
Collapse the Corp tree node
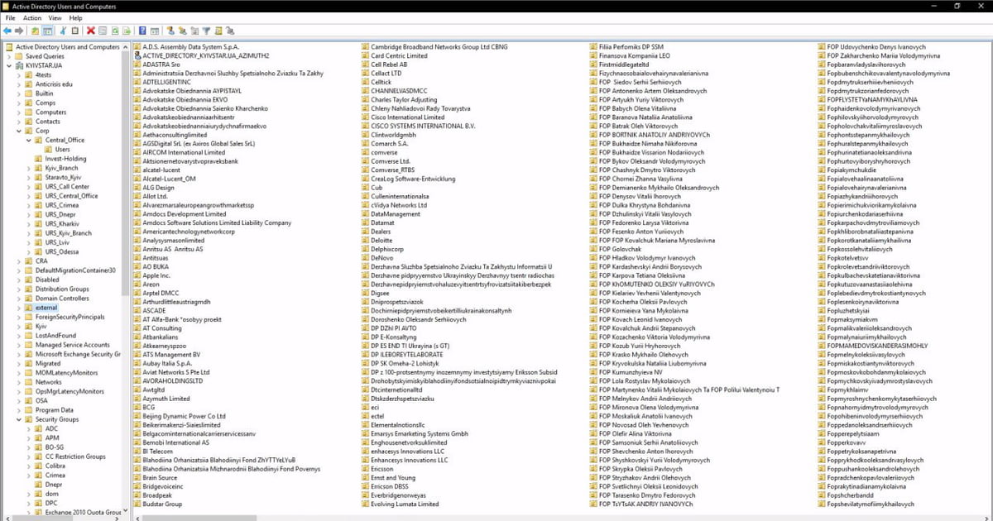[19, 131]
